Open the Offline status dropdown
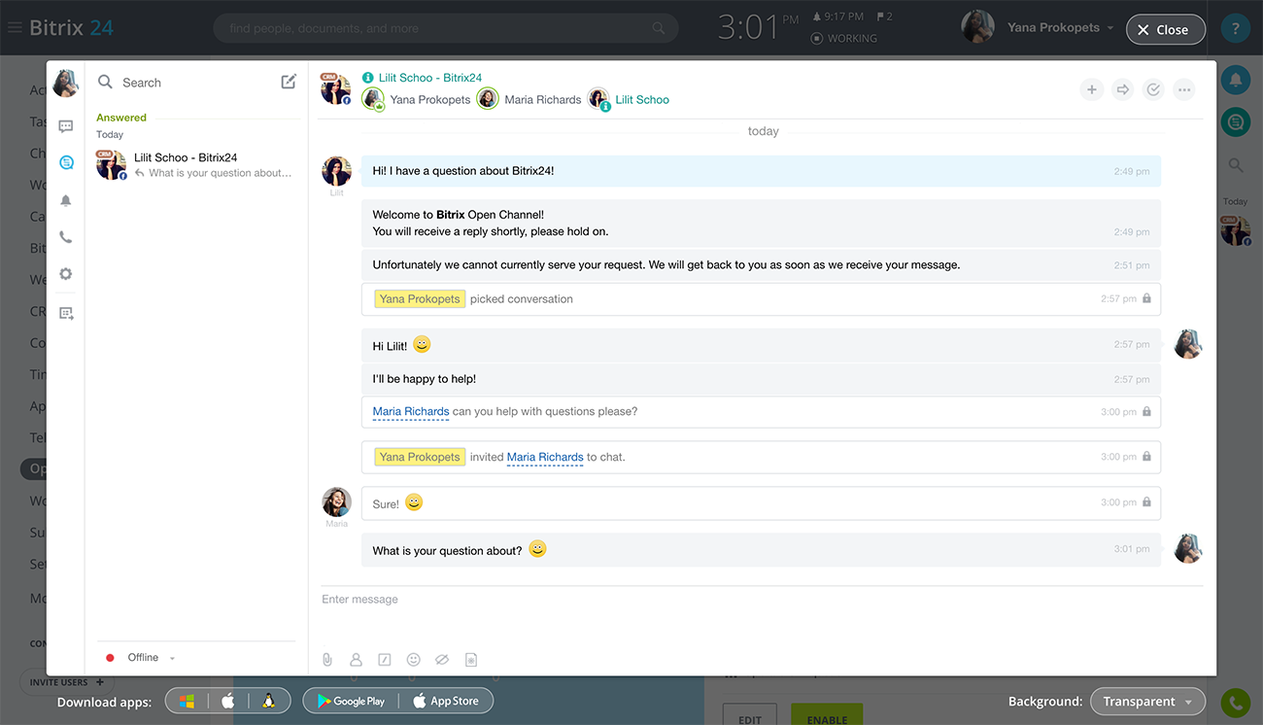 (142, 658)
